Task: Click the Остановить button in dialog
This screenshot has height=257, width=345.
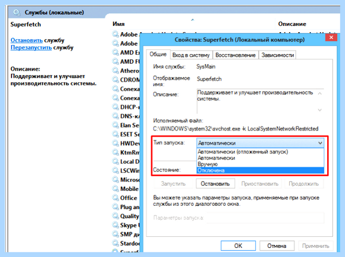Action: pos(215,184)
